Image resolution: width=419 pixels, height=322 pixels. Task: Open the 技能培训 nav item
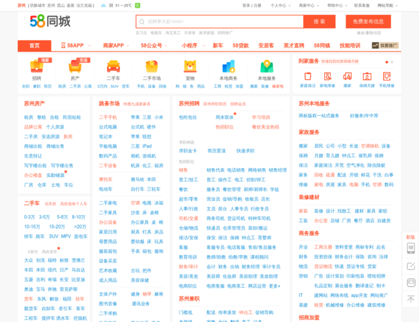point(350,46)
